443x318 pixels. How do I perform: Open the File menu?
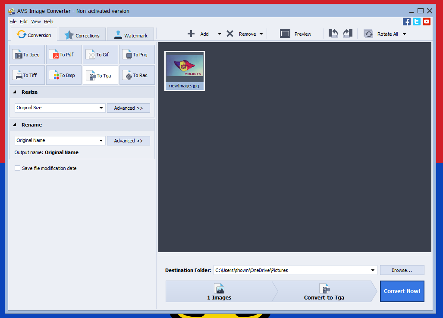coord(13,22)
